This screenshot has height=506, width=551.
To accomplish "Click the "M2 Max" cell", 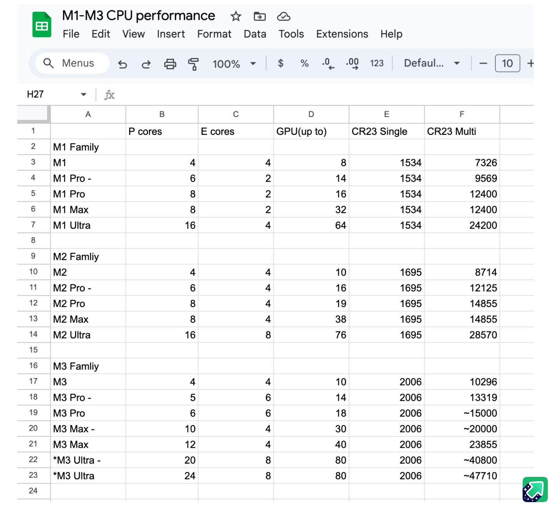I will click(x=88, y=319).
